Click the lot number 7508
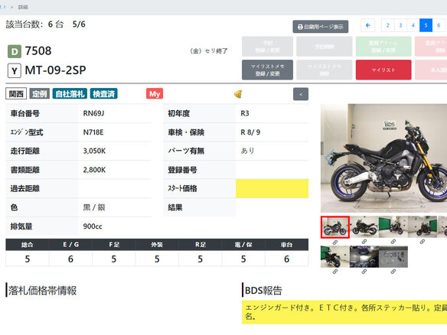 point(38,51)
